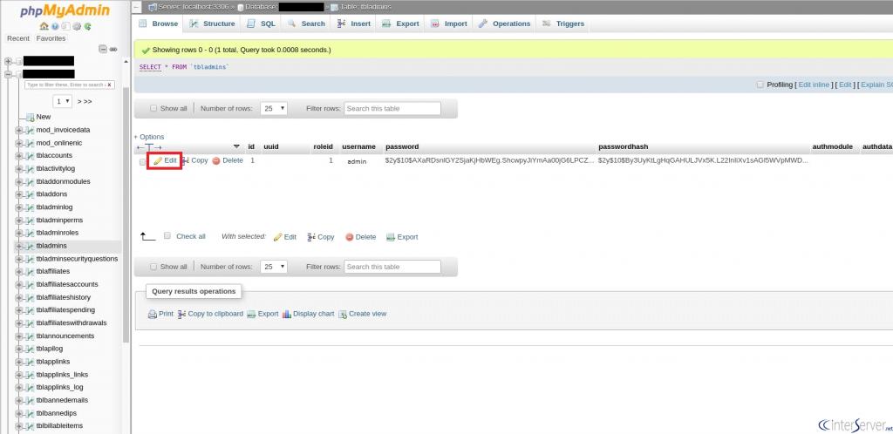Click the Collapse all icon in navigation panel

pyautogui.click(x=103, y=49)
